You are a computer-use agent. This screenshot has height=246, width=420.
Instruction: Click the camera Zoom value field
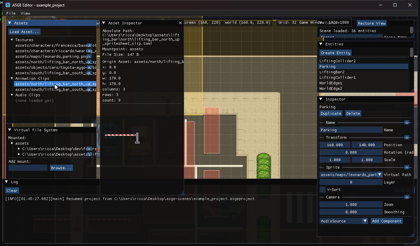click(x=351, y=205)
